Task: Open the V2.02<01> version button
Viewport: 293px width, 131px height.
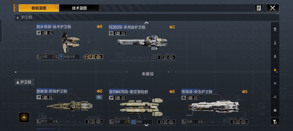Action: click(x=93, y=57)
